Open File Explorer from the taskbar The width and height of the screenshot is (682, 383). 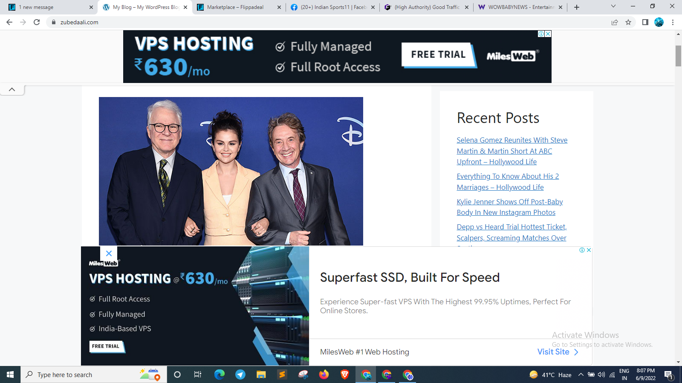[x=261, y=374]
